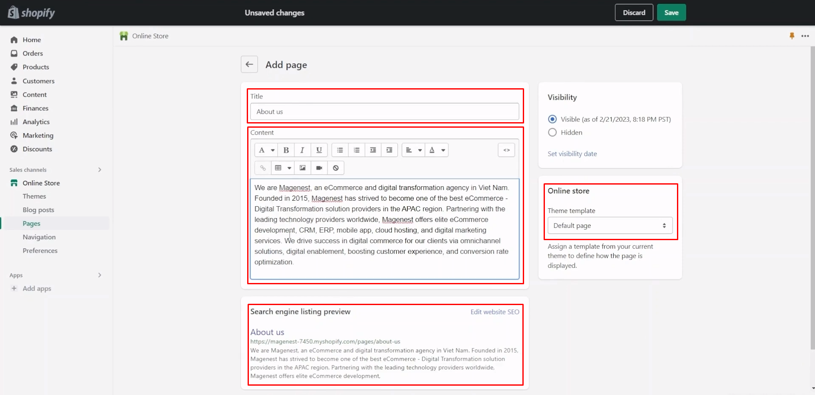Image resolution: width=815 pixels, height=395 pixels.
Task: Open the text alignment dropdown
Action: 413,150
